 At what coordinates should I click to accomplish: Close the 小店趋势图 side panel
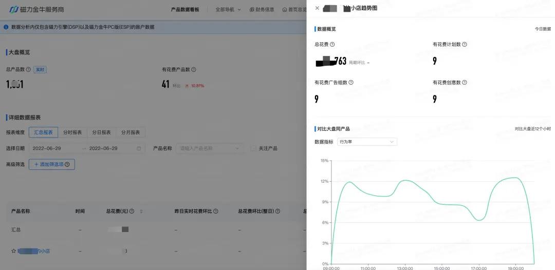[317, 8]
